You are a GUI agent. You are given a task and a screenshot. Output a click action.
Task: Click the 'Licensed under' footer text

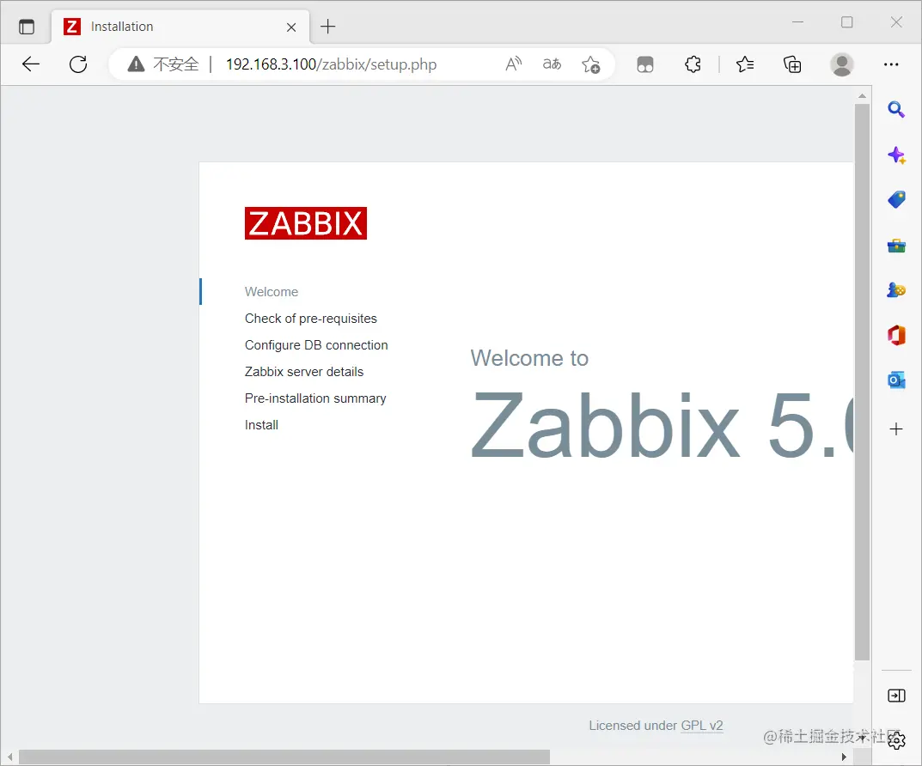point(633,726)
